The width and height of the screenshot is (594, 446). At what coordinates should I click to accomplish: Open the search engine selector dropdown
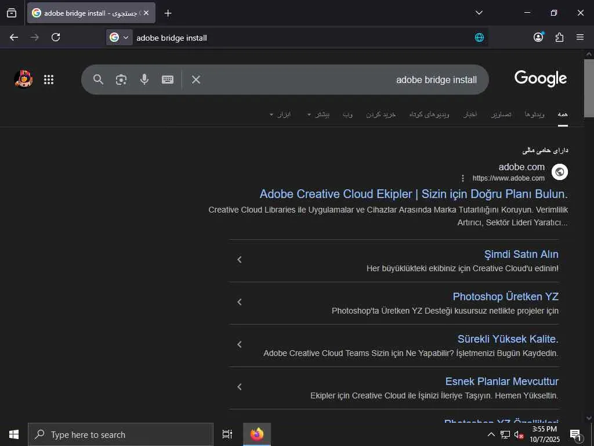pyautogui.click(x=119, y=37)
